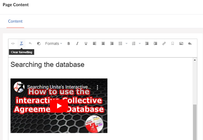Screen dimensions: 203x140
Task: Expand bullet list style options arrow
Action: click(x=127, y=44)
